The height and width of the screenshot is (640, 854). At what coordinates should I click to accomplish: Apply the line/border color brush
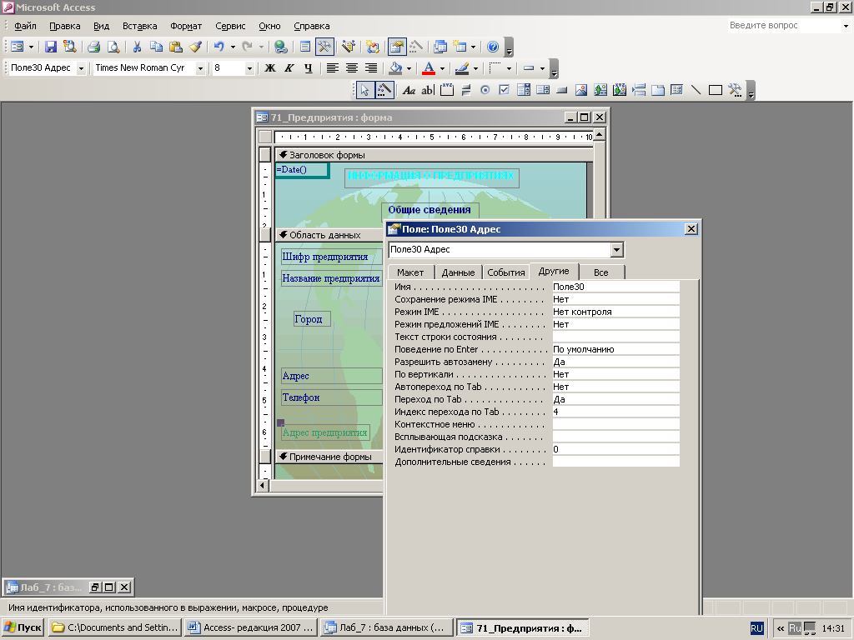[462, 68]
